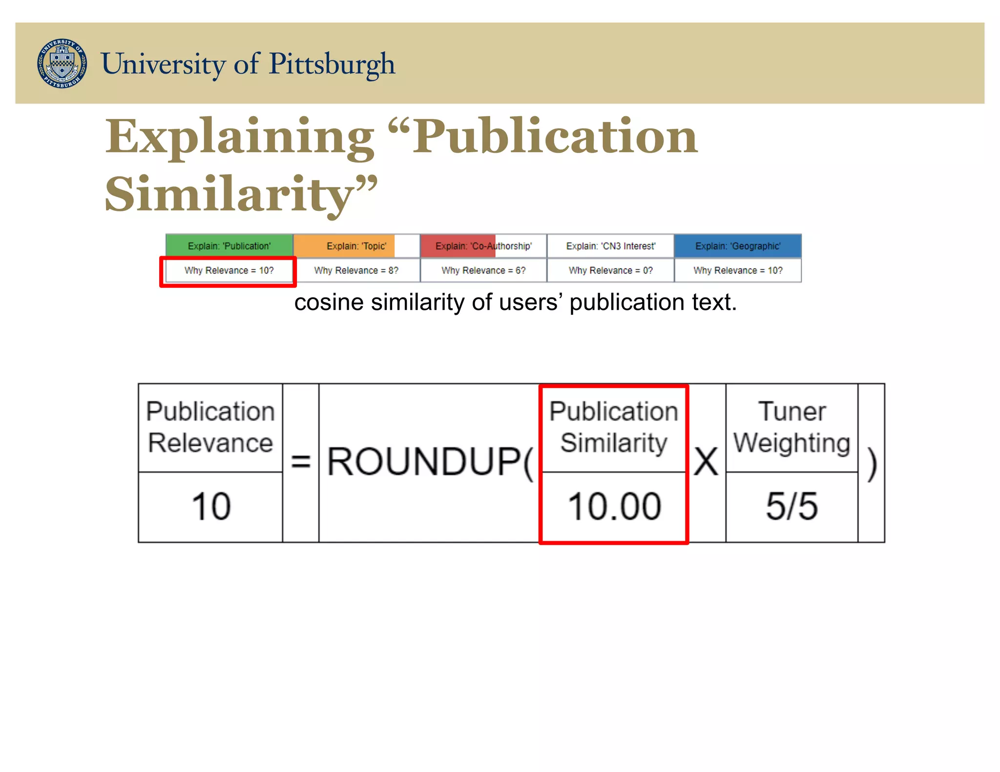Click the 'Why Relevance = 6?' button
The image size is (1000, 772).
[x=483, y=270]
